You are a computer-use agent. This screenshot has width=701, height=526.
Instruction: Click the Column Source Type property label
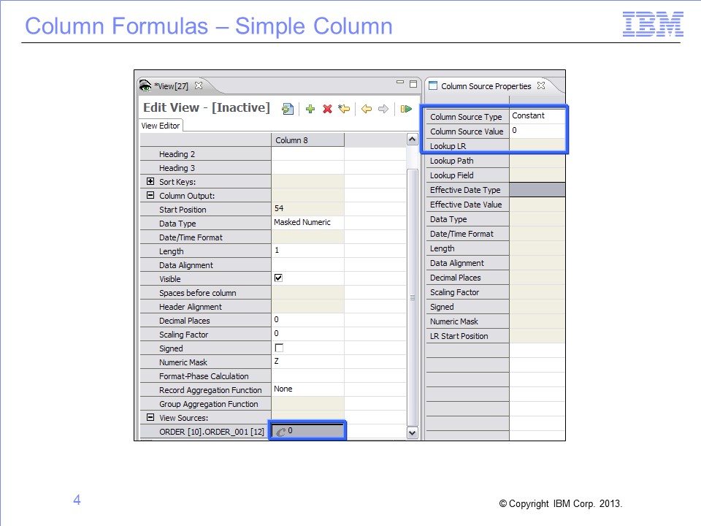(466, 117)
